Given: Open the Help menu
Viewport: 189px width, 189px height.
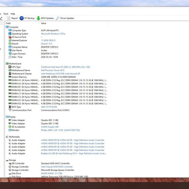Looking at the screenshot, I should [x=13, y=14].
